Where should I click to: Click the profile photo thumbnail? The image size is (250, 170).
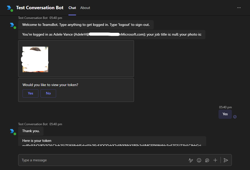(35, 59)
